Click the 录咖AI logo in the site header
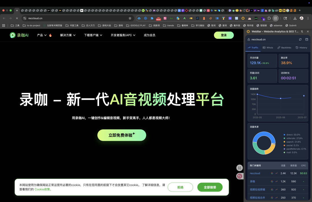The width and height of the screenshot is (312, 202). click(19, 35)
